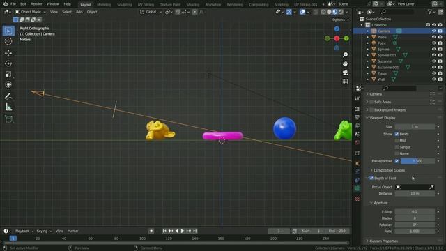Open the Output properties tab icon
Image resolution: width=446 pixels, height=251 pixels.
[x=357, y=117]
